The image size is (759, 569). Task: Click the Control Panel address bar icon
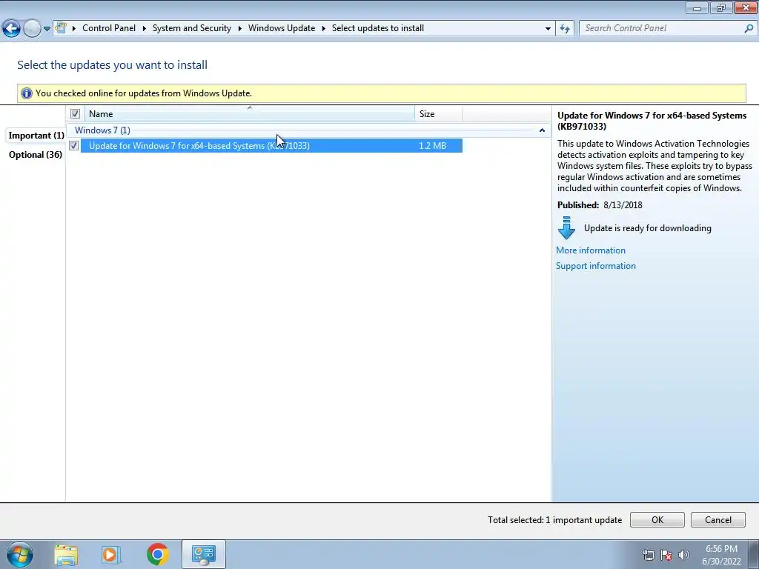(x=61, y=27)
